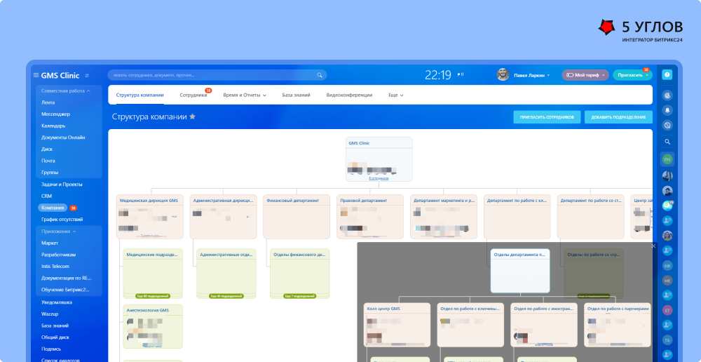
Task: Click the Добавить подразделение button
Action: click(x=619, y=117)
